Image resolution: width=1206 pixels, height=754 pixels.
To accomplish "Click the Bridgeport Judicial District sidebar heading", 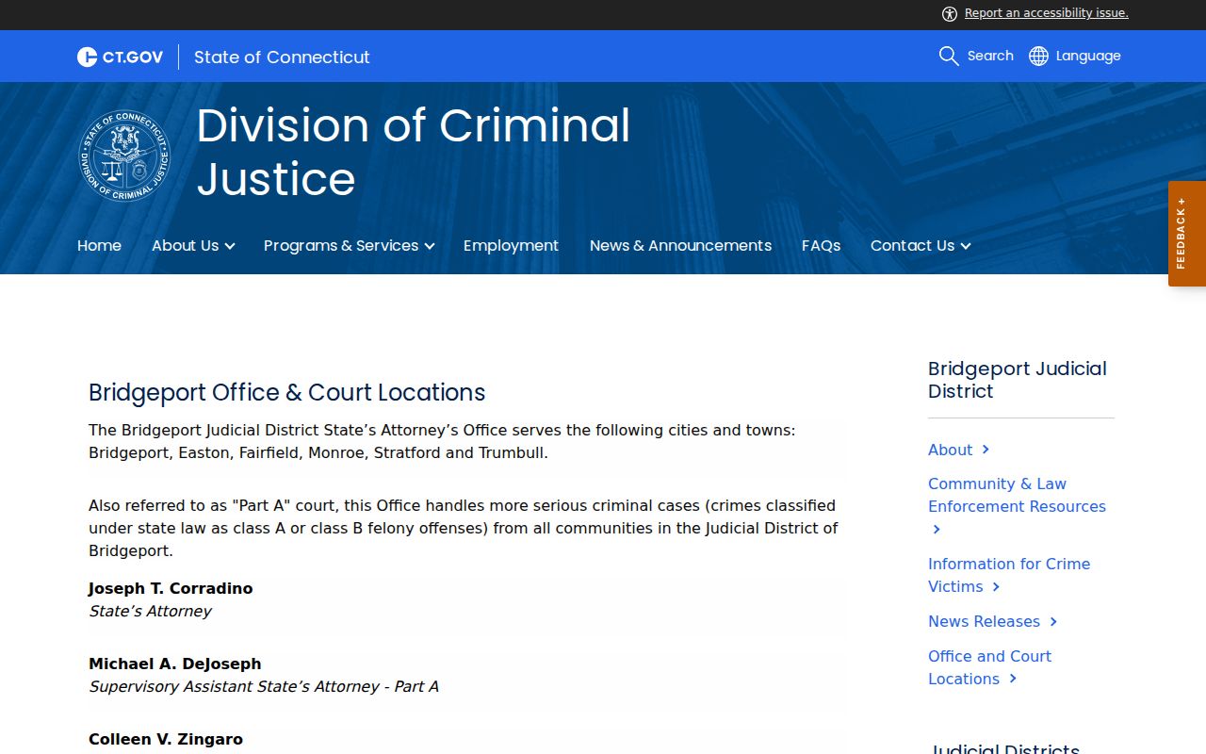I will 1018,380.
